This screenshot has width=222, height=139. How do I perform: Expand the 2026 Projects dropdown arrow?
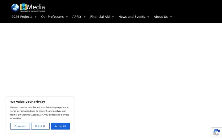point(35,17)
